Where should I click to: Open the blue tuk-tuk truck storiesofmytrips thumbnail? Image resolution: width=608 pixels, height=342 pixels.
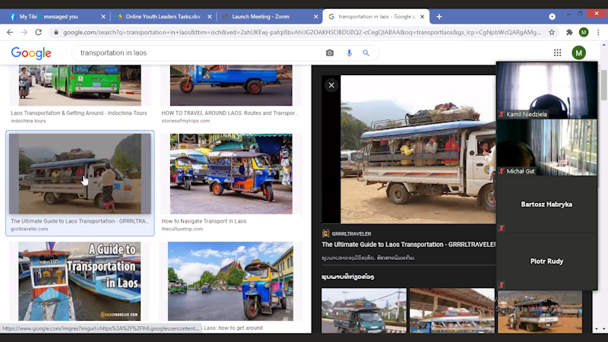click(x=231, y=85)
